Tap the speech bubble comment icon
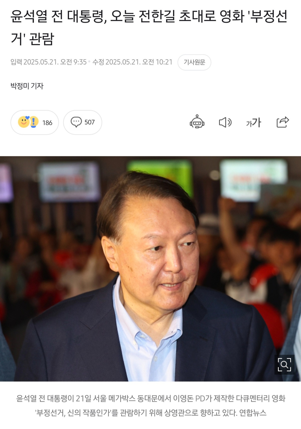301x429 pixels. tap(76, 122)
